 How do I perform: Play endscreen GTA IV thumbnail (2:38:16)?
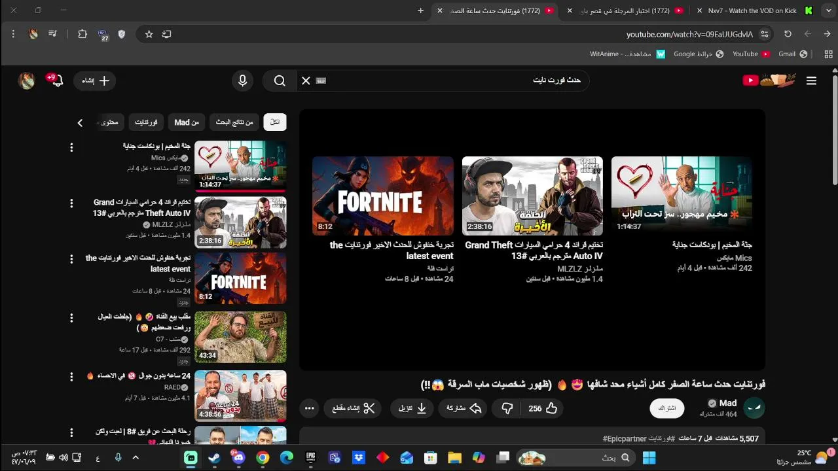click(532, 196)
